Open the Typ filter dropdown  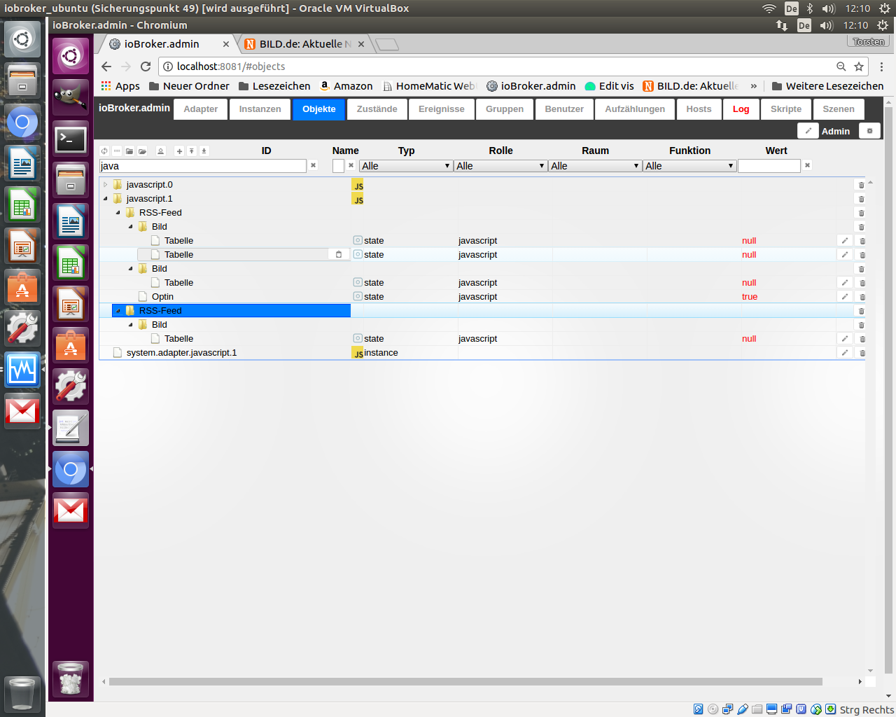pos(406,166)
